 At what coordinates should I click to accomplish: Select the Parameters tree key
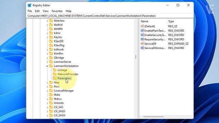(64, 78)
